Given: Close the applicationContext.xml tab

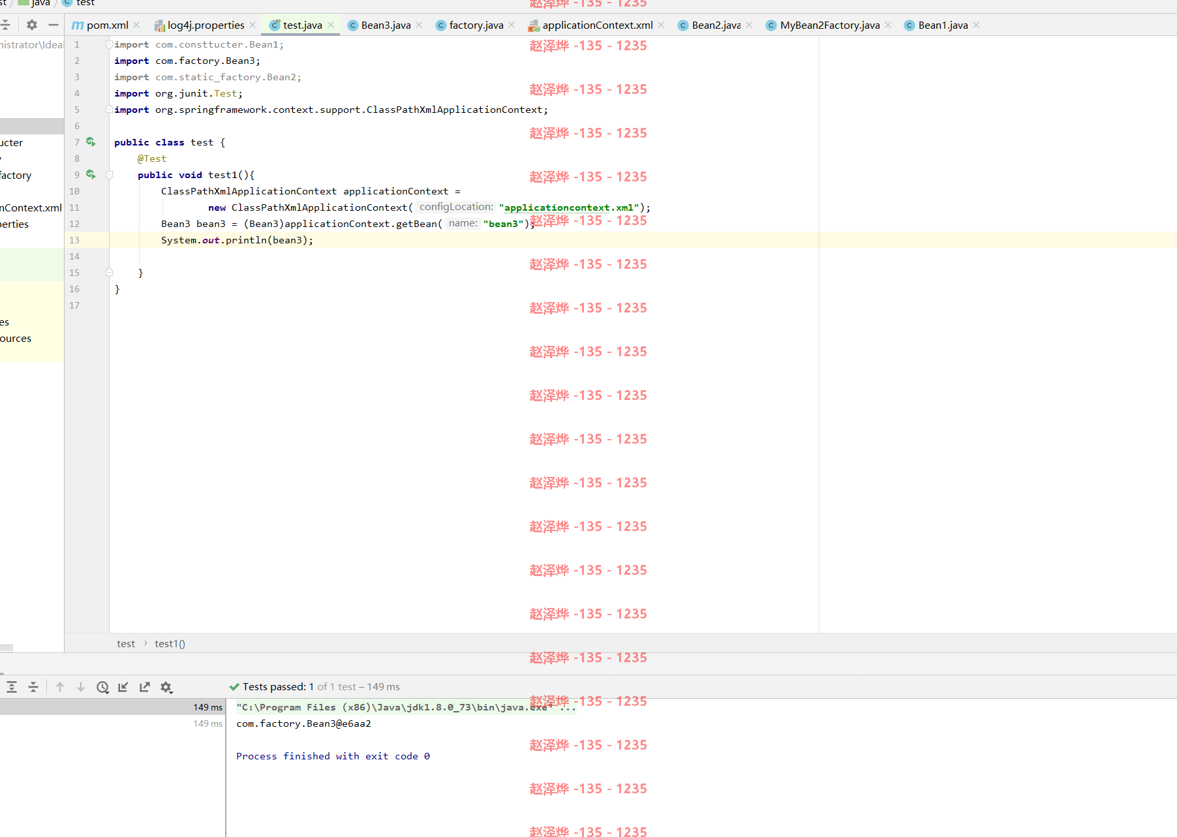Looking at the screenshot, I should 661,25.
